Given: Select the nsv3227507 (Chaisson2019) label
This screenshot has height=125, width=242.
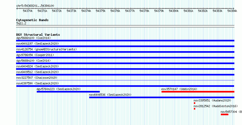Looking at the screenshot, I should [37, 78].
